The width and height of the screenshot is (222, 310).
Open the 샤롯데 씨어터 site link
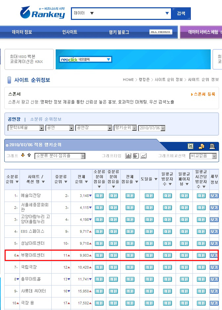point(33,291)
